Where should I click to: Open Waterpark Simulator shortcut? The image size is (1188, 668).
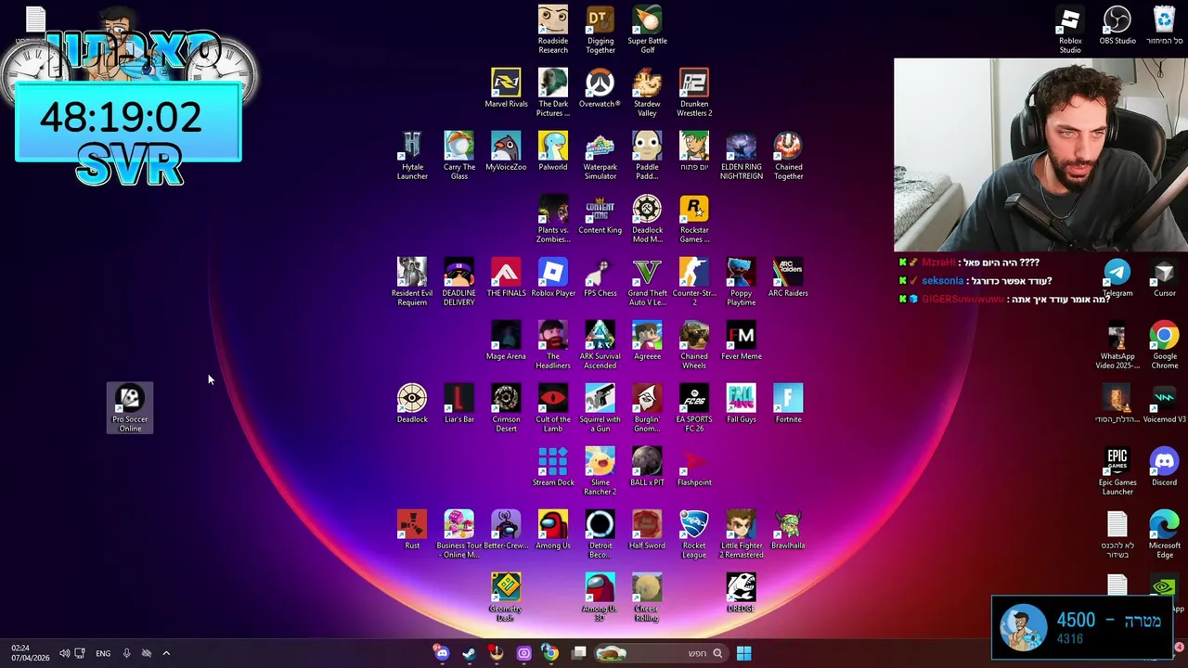(600, 156)
